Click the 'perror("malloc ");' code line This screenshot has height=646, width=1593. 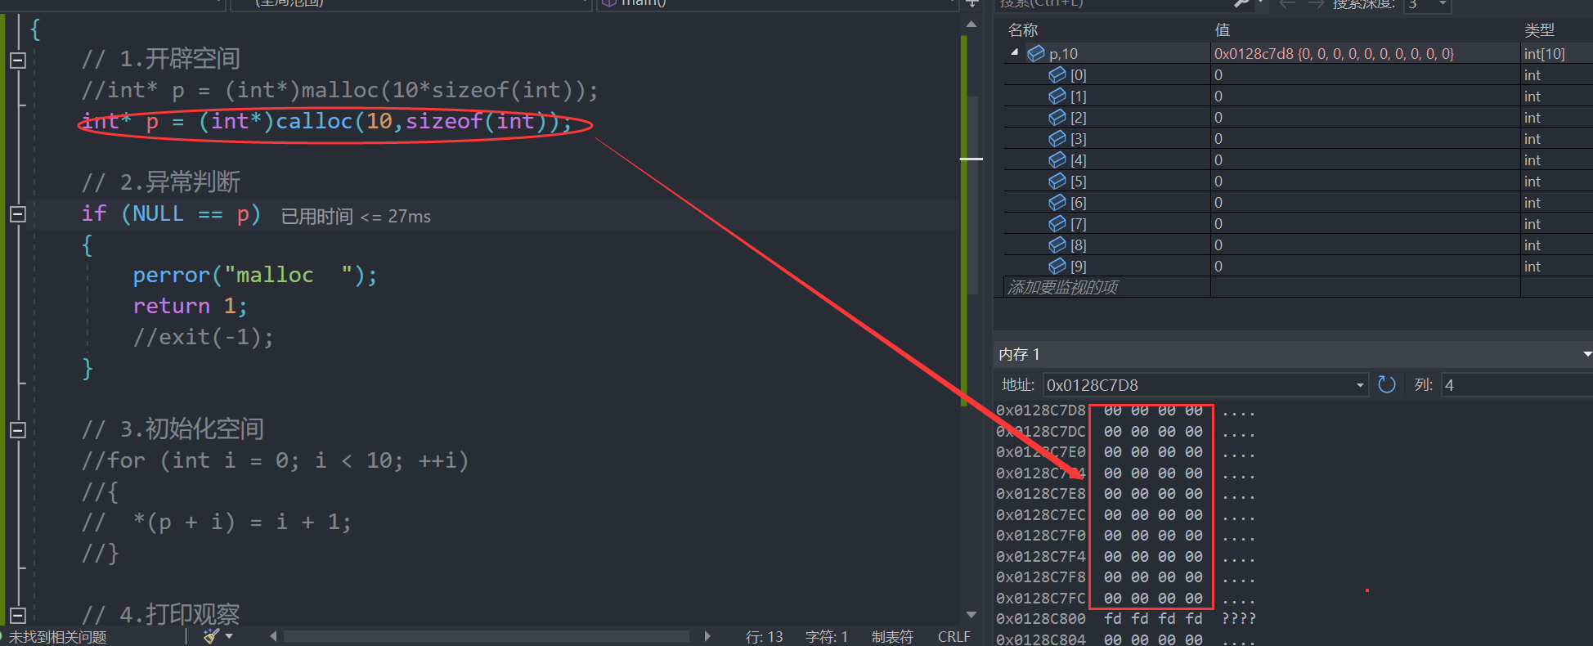[255, 276]
